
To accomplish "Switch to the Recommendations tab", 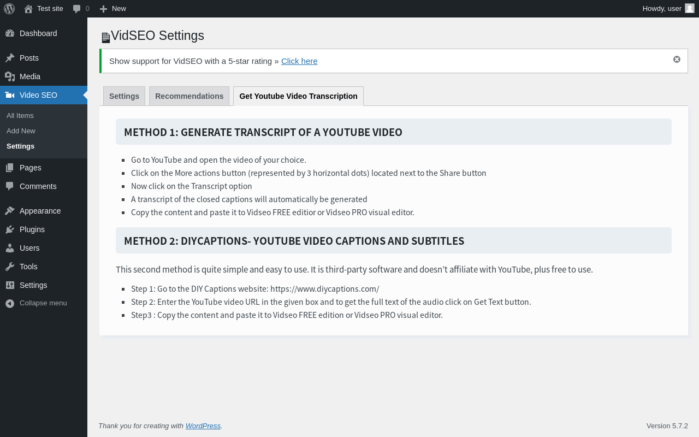I will (x=189, y=96).
